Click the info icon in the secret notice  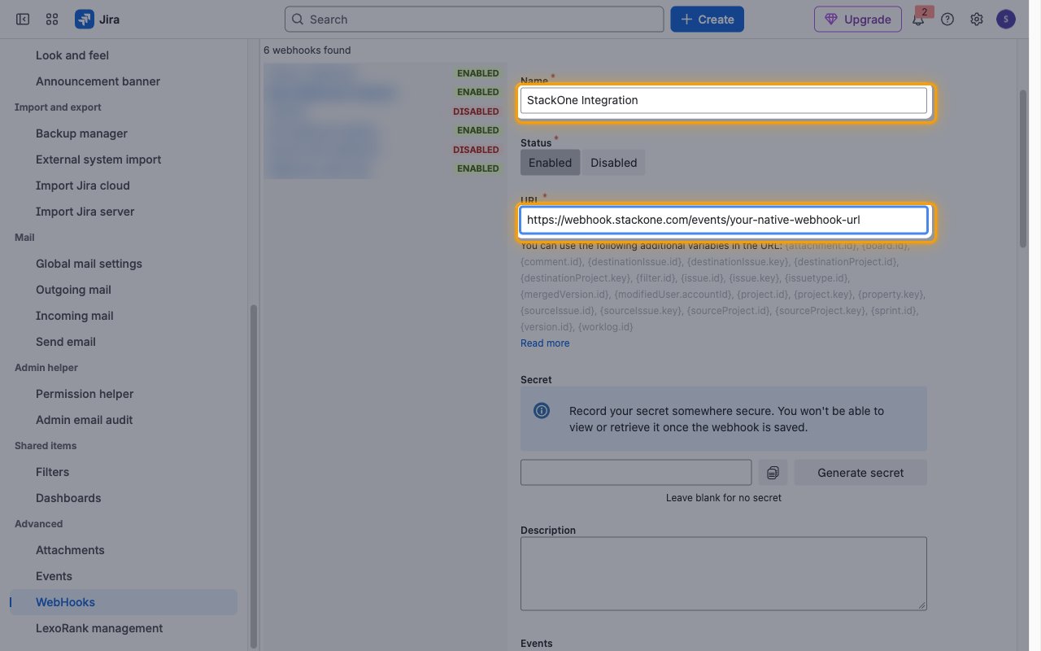542,411
